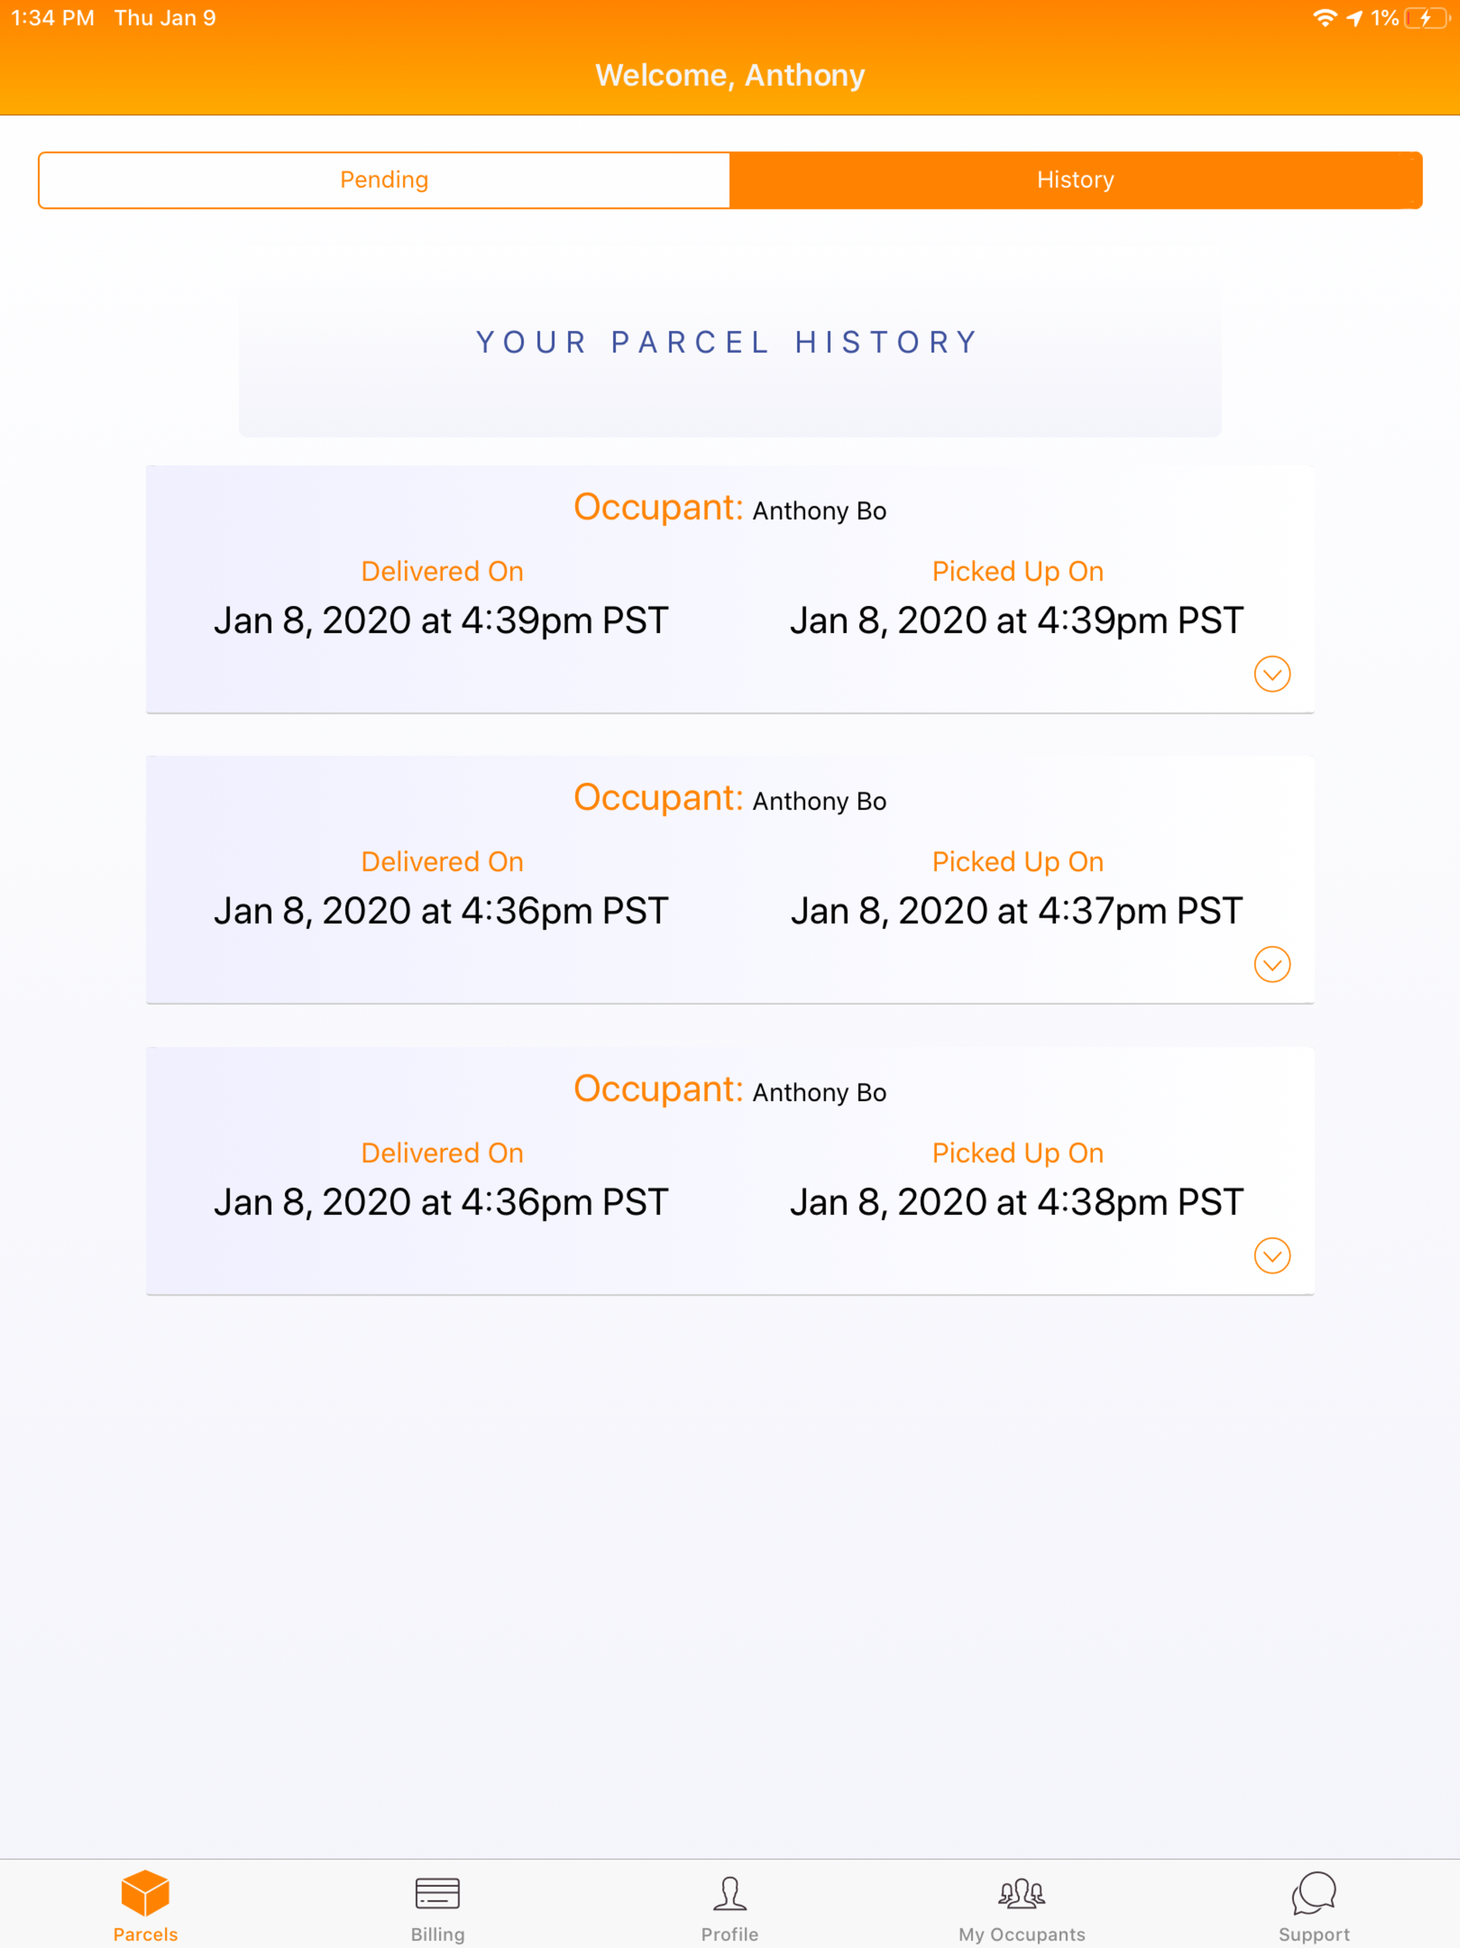
Task: Select the first parcel history card
Action: click(729, 585)
